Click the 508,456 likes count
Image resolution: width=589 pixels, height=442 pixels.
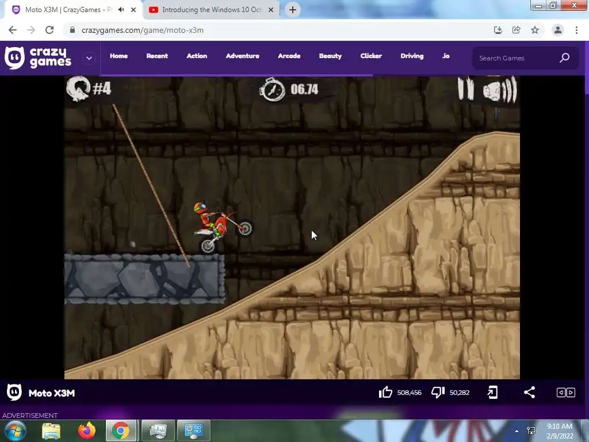pos(409,393)
